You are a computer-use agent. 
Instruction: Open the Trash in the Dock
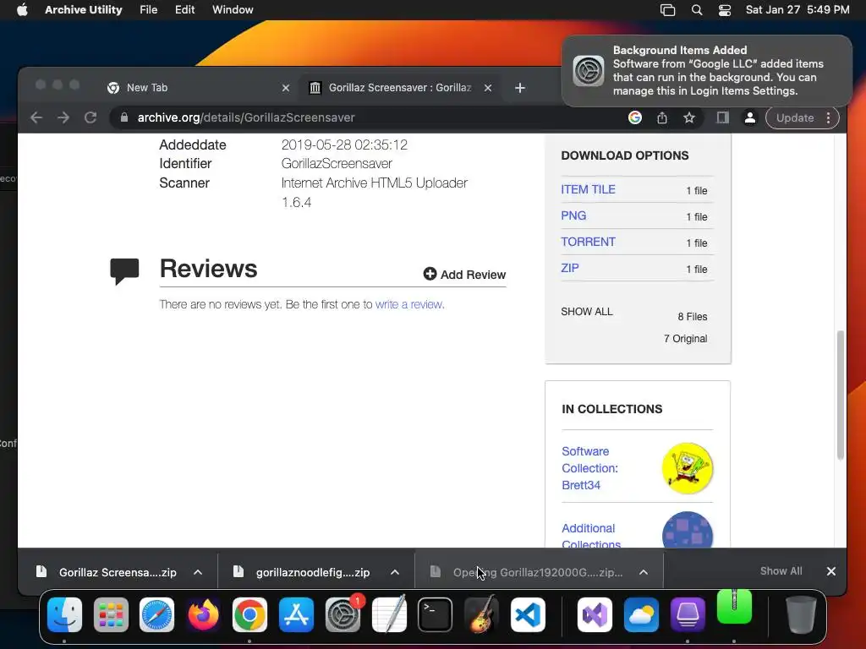(802, 614)
